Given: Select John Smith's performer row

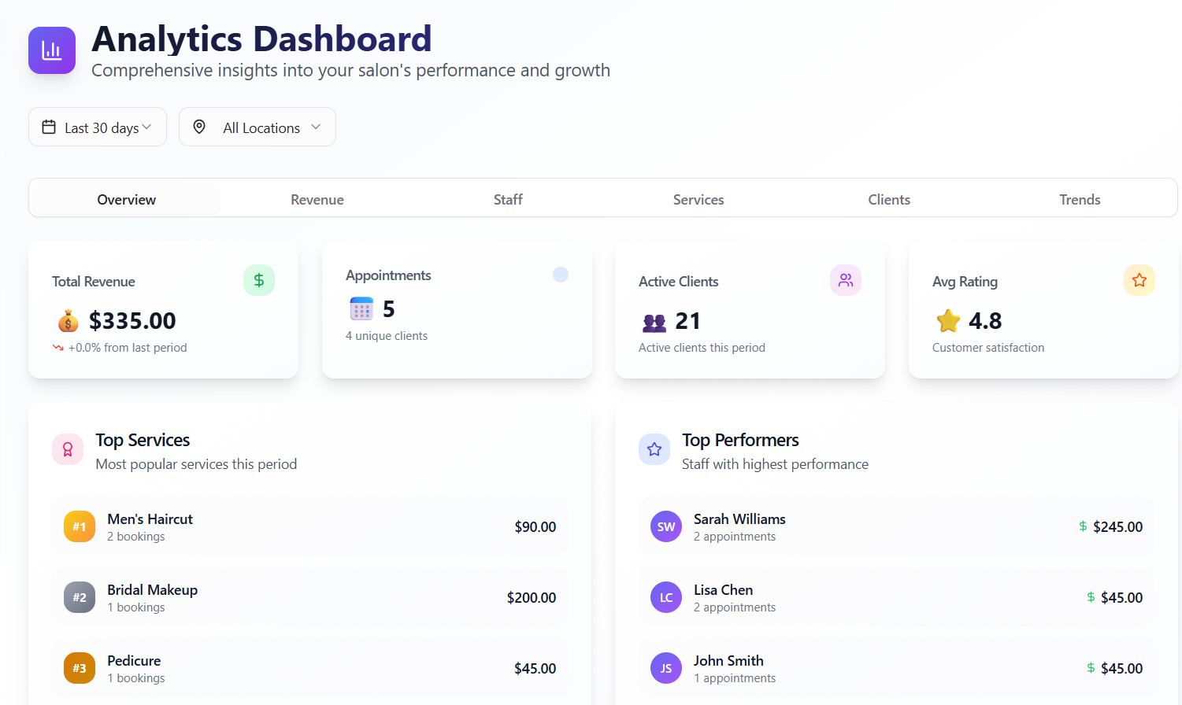Looking at the screenshot, I should [895, 668].
